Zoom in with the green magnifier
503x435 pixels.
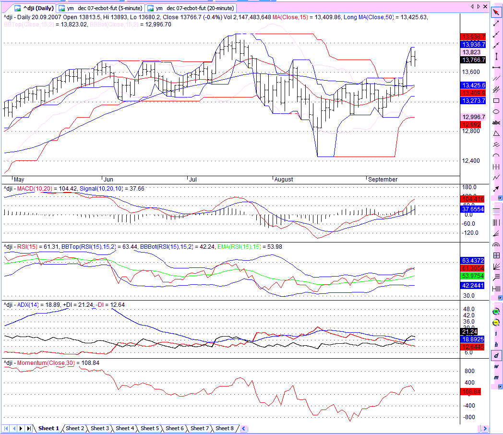tap(496, 312)
